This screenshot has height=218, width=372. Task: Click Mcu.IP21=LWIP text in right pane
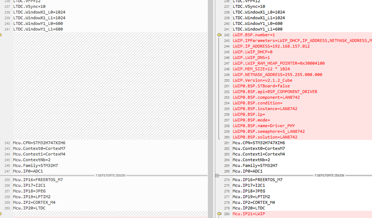(x=249, y=214)
